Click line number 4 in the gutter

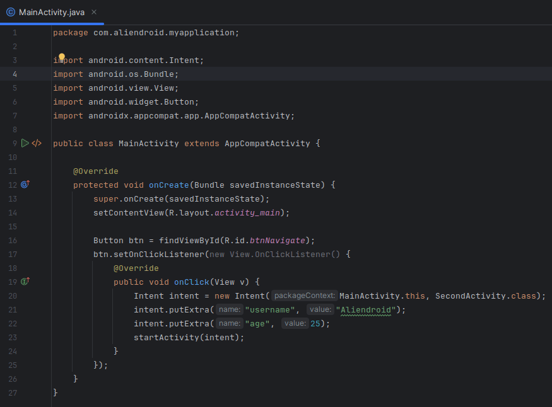[x=15, y=74]
